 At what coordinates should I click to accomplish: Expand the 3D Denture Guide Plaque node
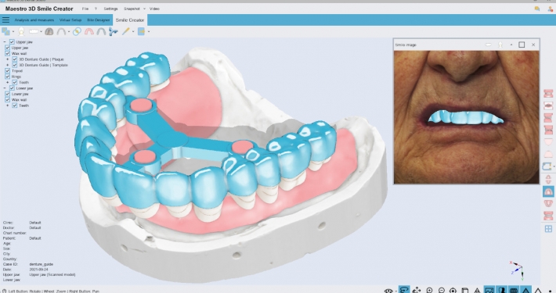(8, 59)
